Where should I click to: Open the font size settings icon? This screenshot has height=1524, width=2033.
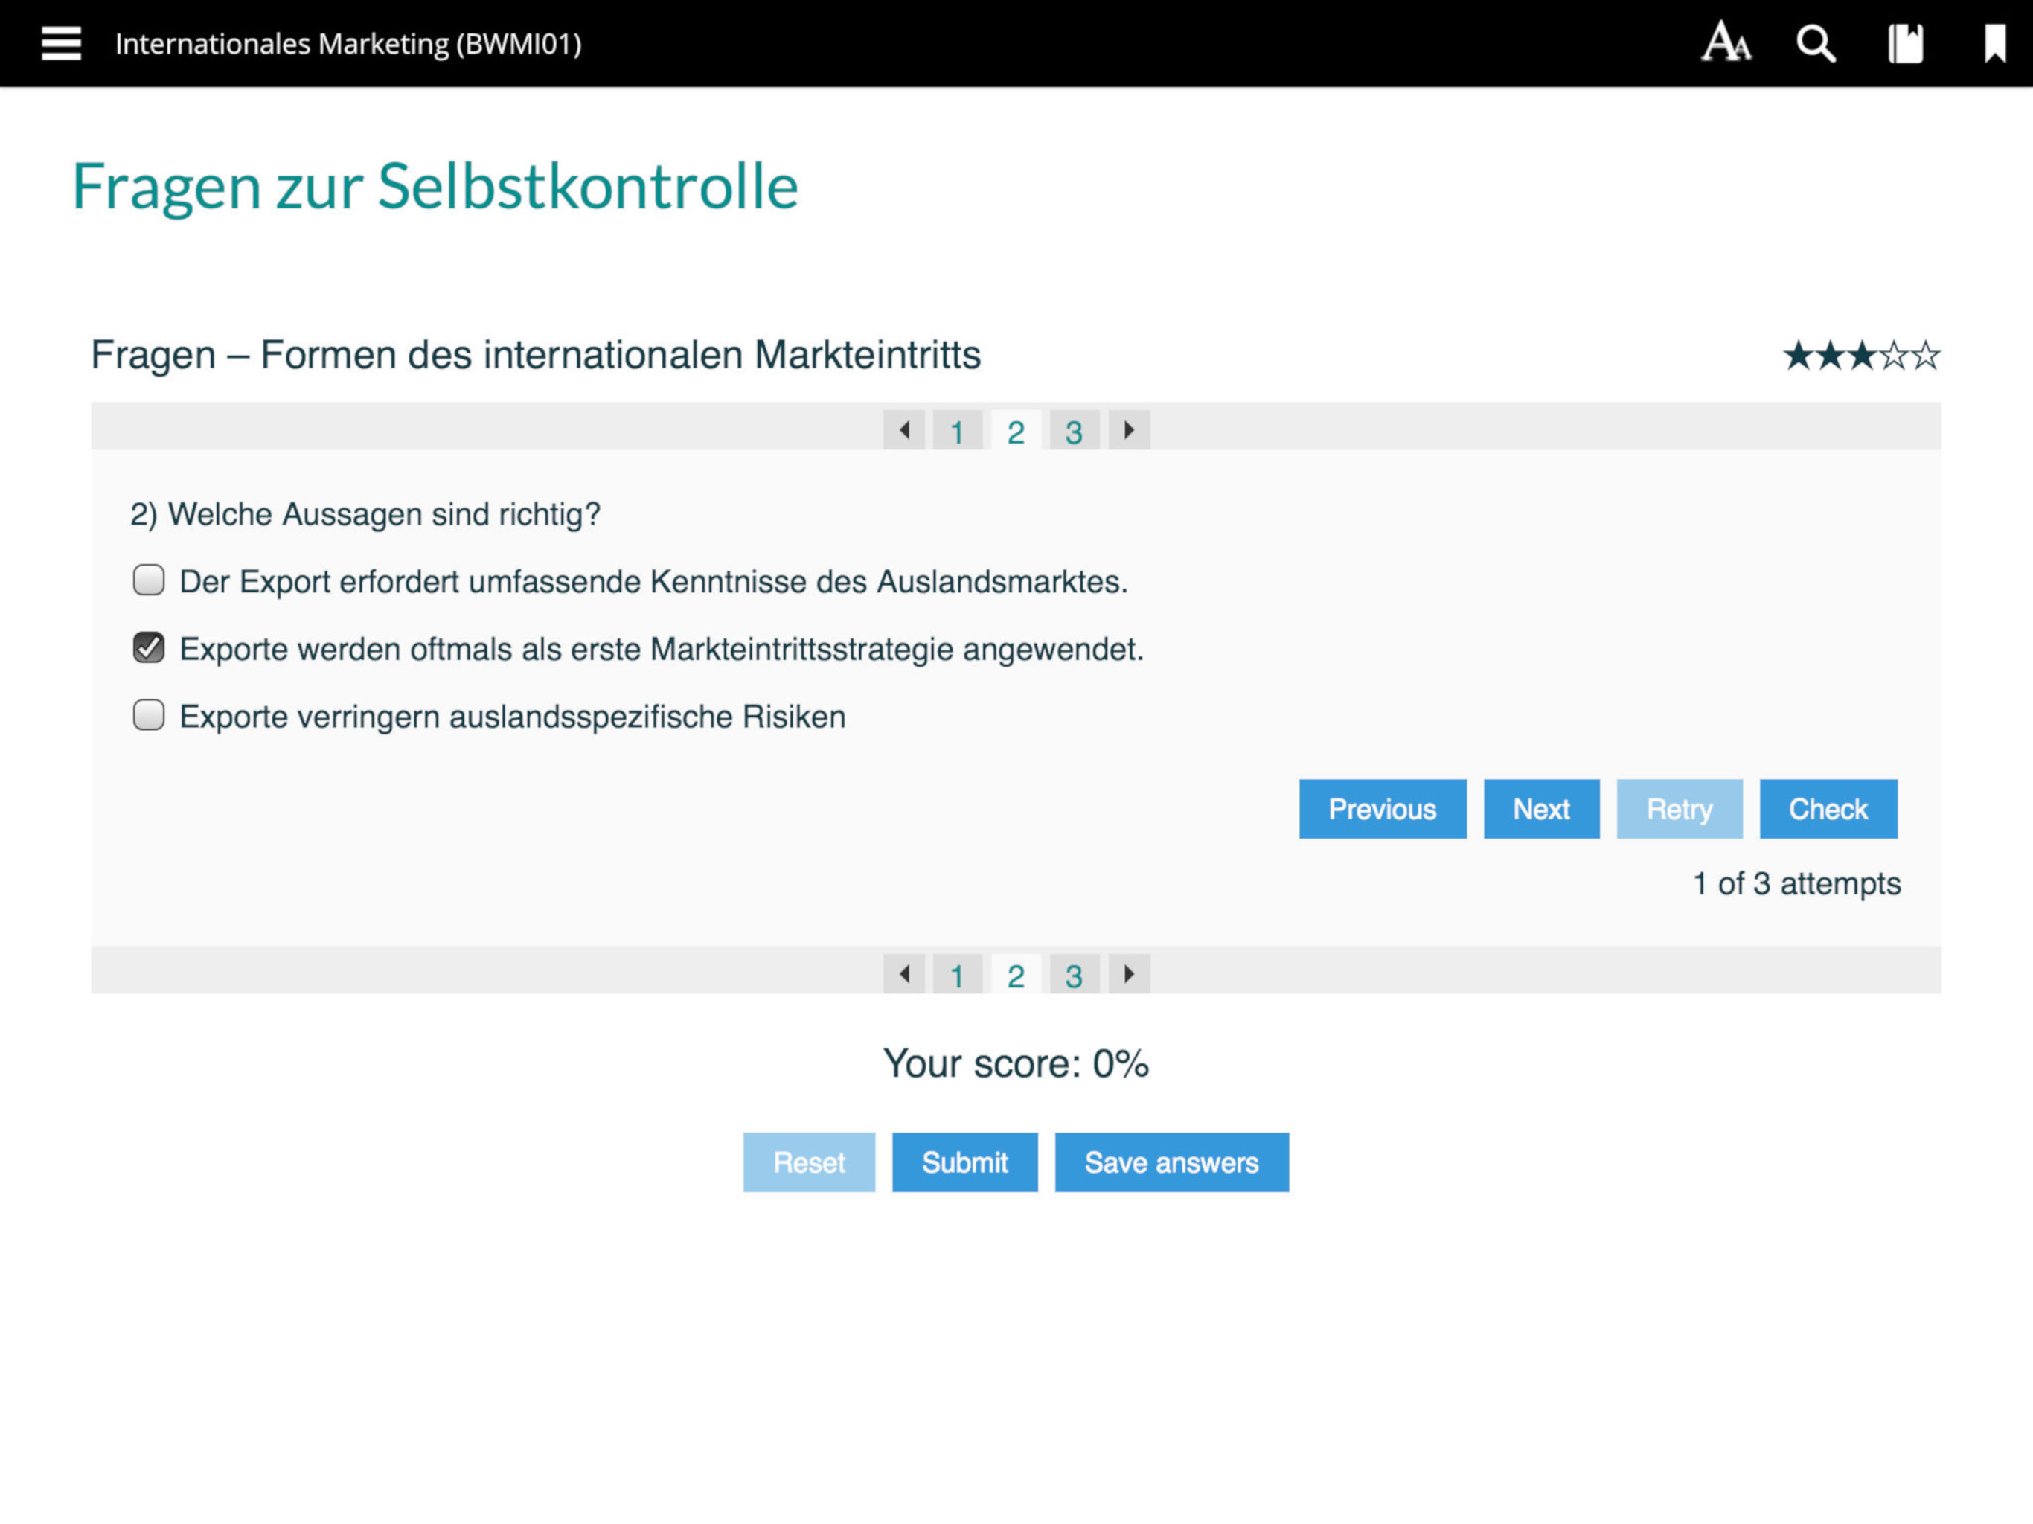click(x=1725, y=43)
